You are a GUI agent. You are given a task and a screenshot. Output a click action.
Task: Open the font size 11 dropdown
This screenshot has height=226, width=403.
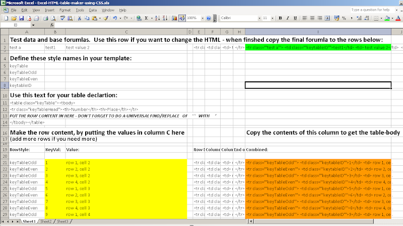coord(273,18)
